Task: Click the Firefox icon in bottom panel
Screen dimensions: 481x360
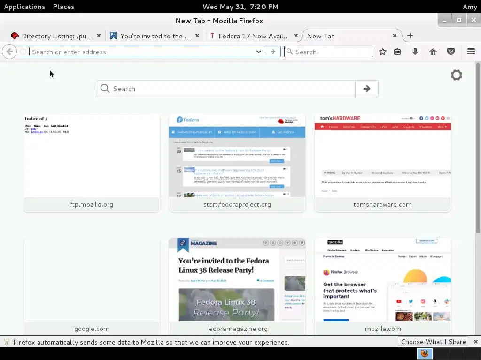Action: [x=425, y=353]
